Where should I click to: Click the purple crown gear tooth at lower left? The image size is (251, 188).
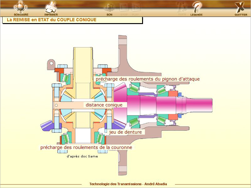[x=46, y=126]
